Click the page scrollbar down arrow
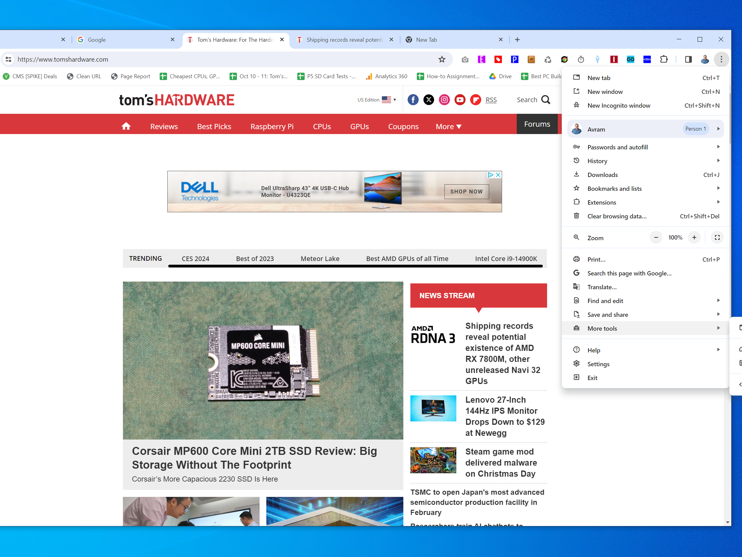742x557 pixels. pos(727,522)
